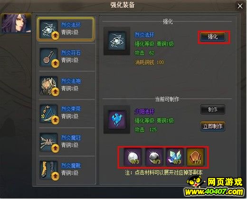
Task: Select the purple-haired character portrait tab
Action: (x=16, y=23)
